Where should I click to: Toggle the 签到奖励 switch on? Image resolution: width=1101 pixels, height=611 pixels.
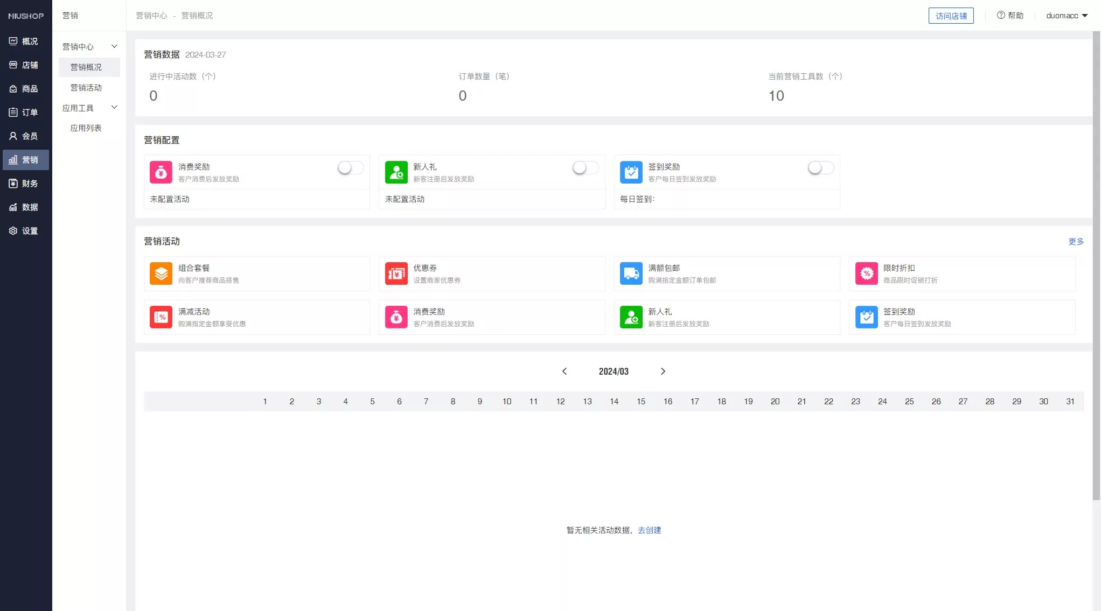pyautogui.click(x=820, y=168)
